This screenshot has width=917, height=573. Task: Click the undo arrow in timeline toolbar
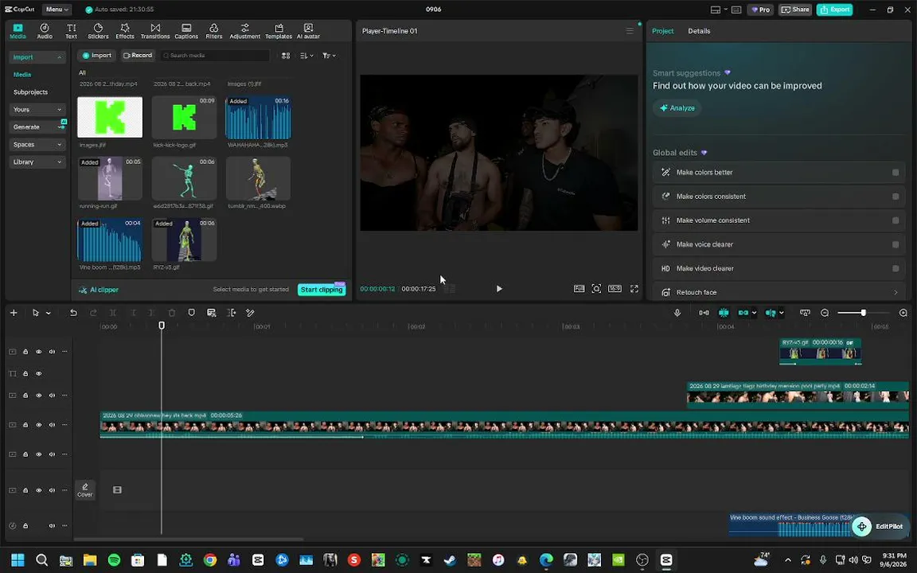point(74,313)
